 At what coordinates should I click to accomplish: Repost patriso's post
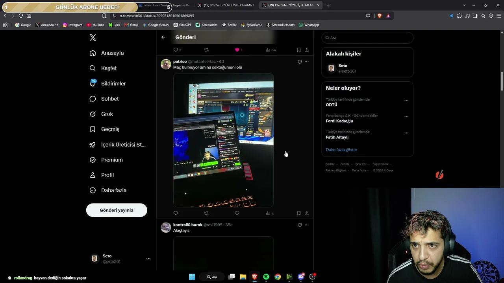206,213
